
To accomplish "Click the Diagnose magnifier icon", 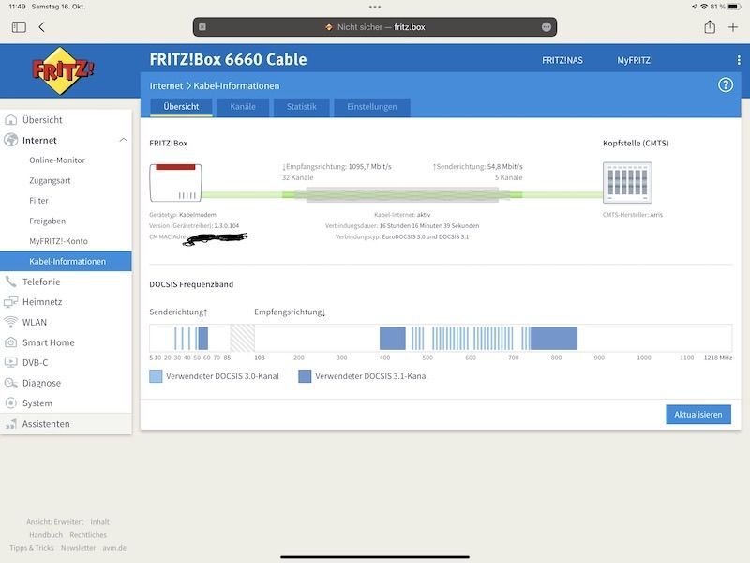I will pyautogui.click(x=10, y=383).
